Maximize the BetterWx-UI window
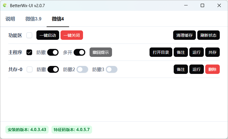The height and width of the screenshot is (139, 228). point(202,5)
